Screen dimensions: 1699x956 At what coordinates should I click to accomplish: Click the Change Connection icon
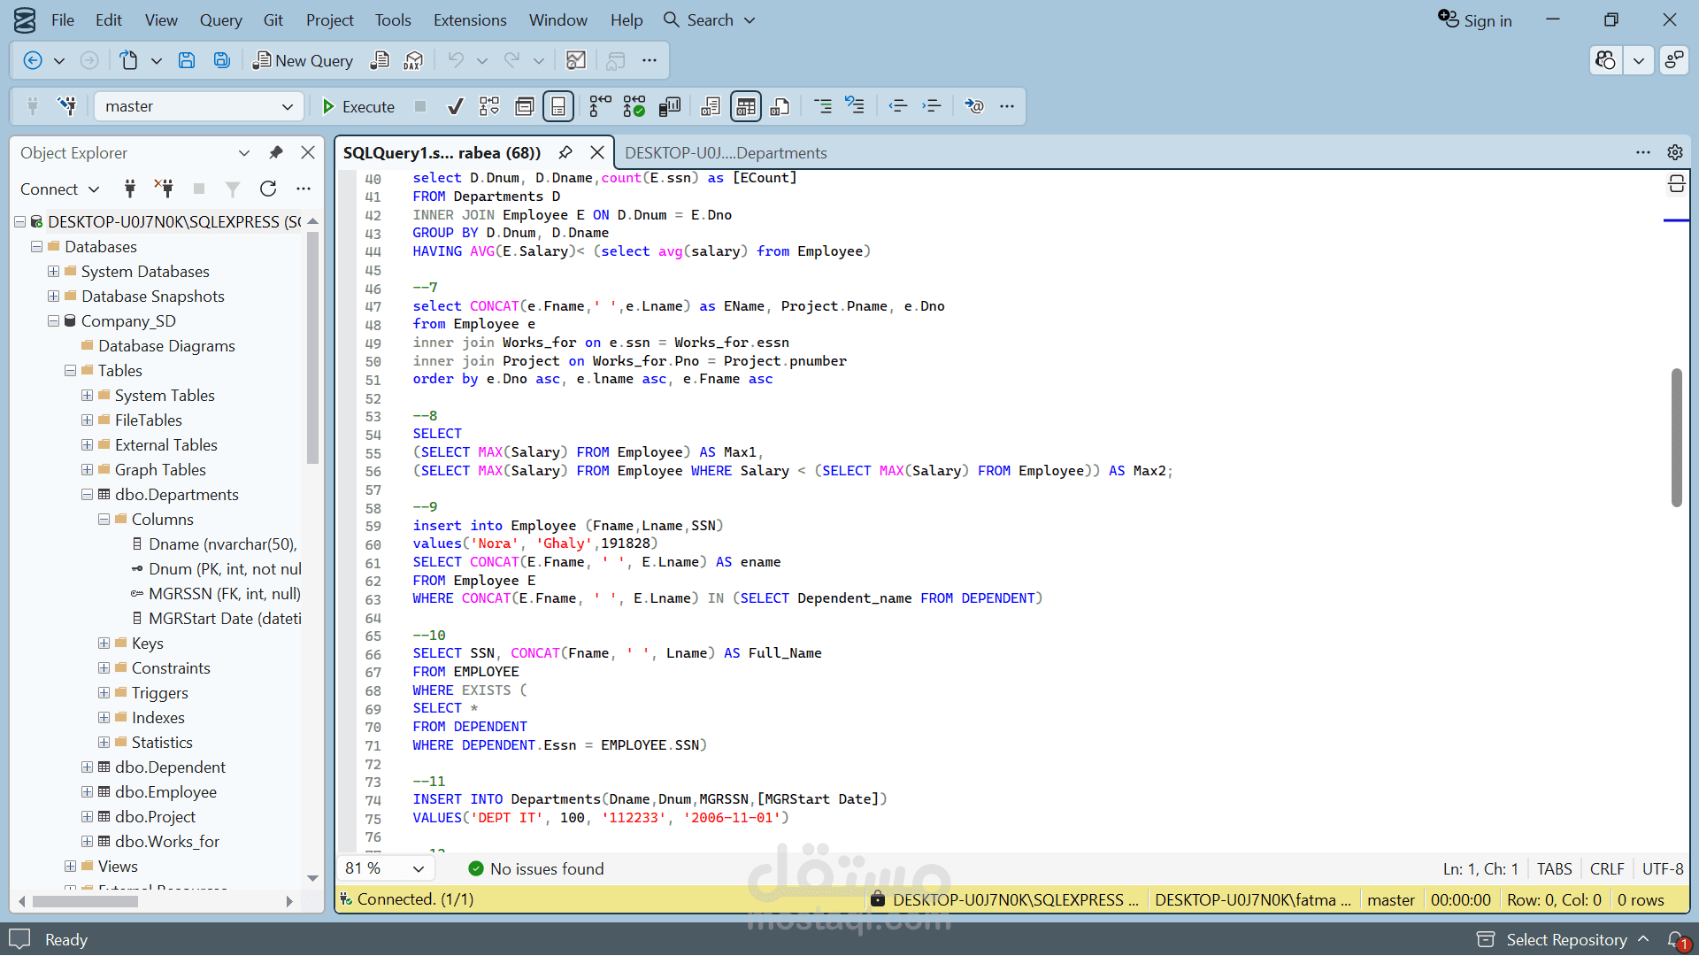[x=66, y=106]
